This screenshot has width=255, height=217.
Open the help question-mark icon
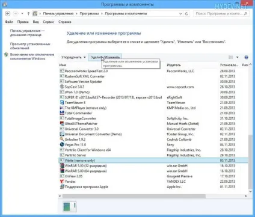[x=247, y=57]
